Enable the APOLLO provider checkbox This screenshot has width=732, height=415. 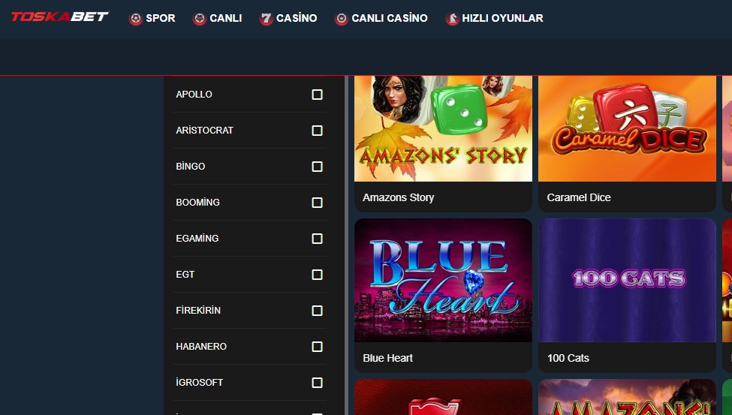[x=317, y=95]
